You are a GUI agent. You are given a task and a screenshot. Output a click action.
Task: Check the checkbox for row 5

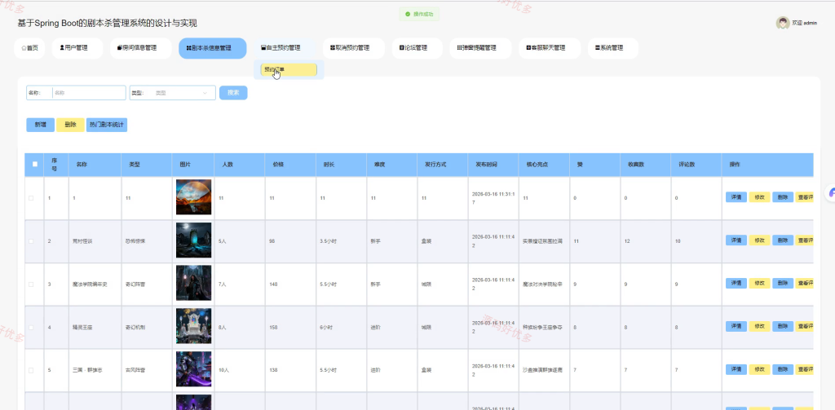pos(31,370)
